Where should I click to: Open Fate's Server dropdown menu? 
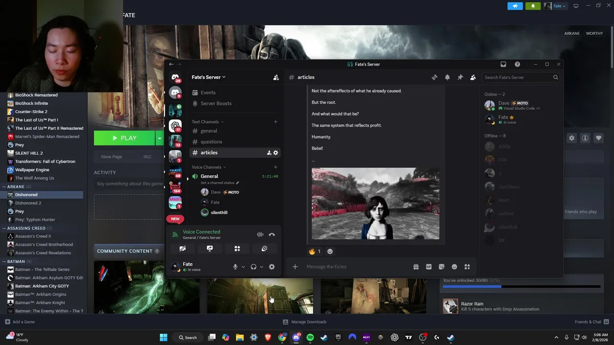tap(209, 77)
